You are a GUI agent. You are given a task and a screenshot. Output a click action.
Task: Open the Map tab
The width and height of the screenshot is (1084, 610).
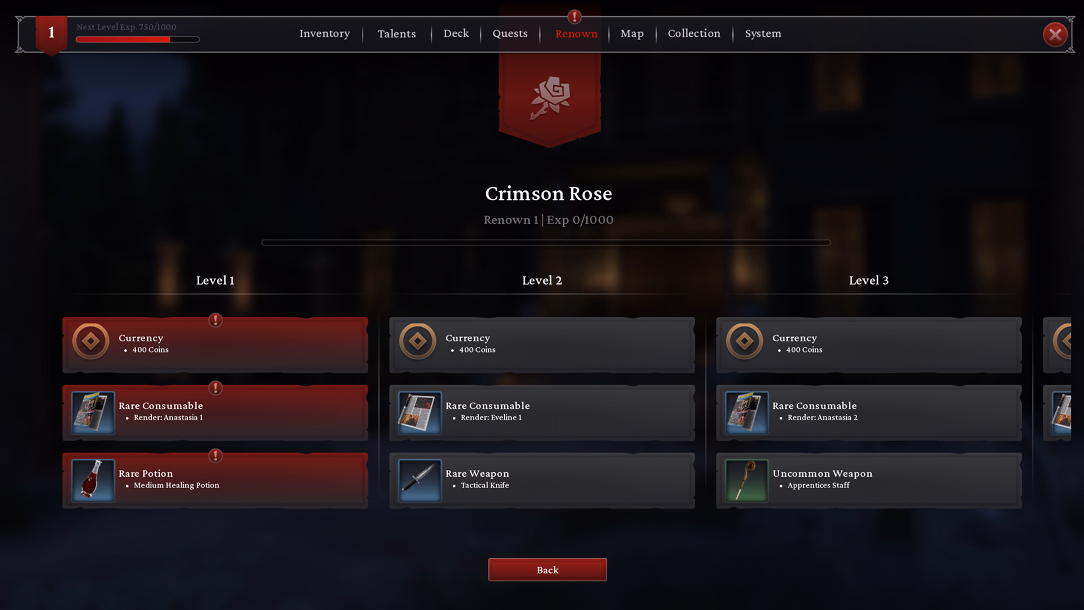632,34
